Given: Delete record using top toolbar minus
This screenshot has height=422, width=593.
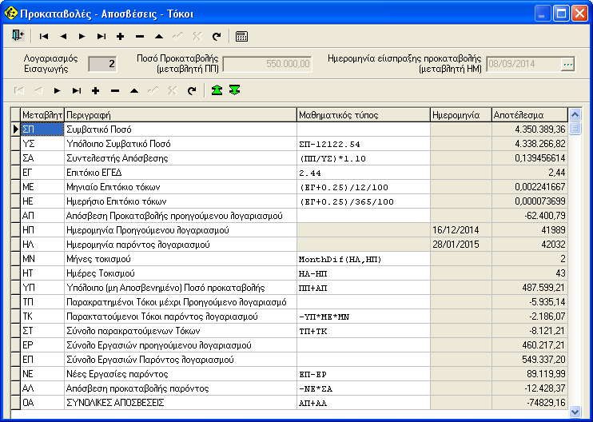Looking at the screenshot, I should [139, 36].
